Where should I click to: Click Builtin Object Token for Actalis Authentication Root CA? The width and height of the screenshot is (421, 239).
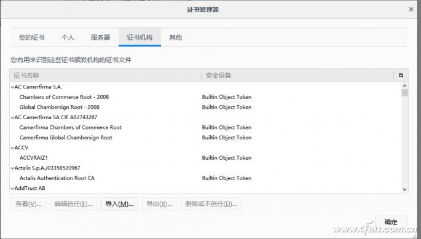point(227,178)
